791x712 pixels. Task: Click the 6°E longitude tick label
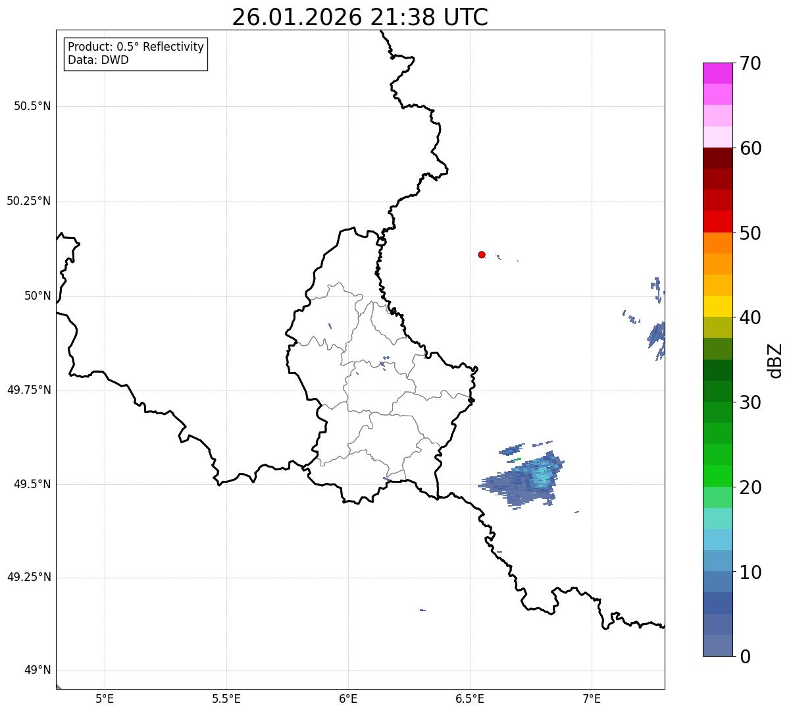coord(348,698)
